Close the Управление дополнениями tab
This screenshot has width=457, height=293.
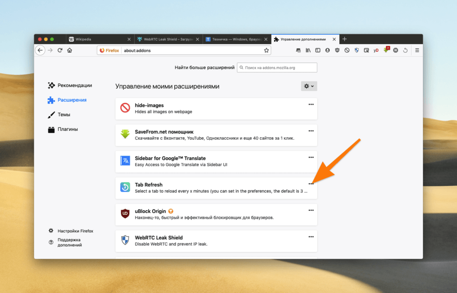click(x=334, y=39)
